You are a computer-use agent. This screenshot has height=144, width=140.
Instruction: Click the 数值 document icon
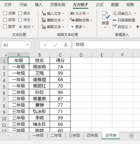point(106,15)
